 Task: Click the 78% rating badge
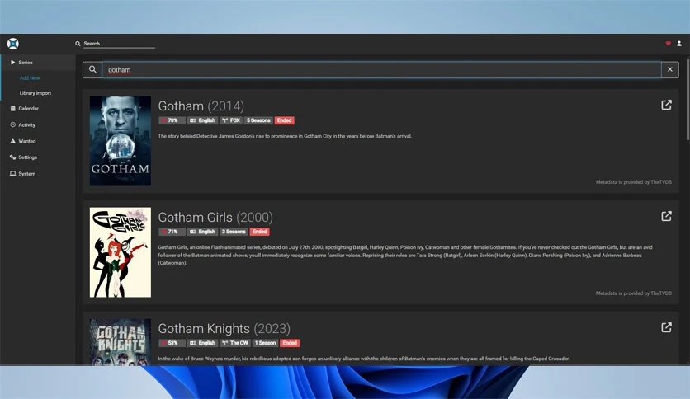coord(172,120)
